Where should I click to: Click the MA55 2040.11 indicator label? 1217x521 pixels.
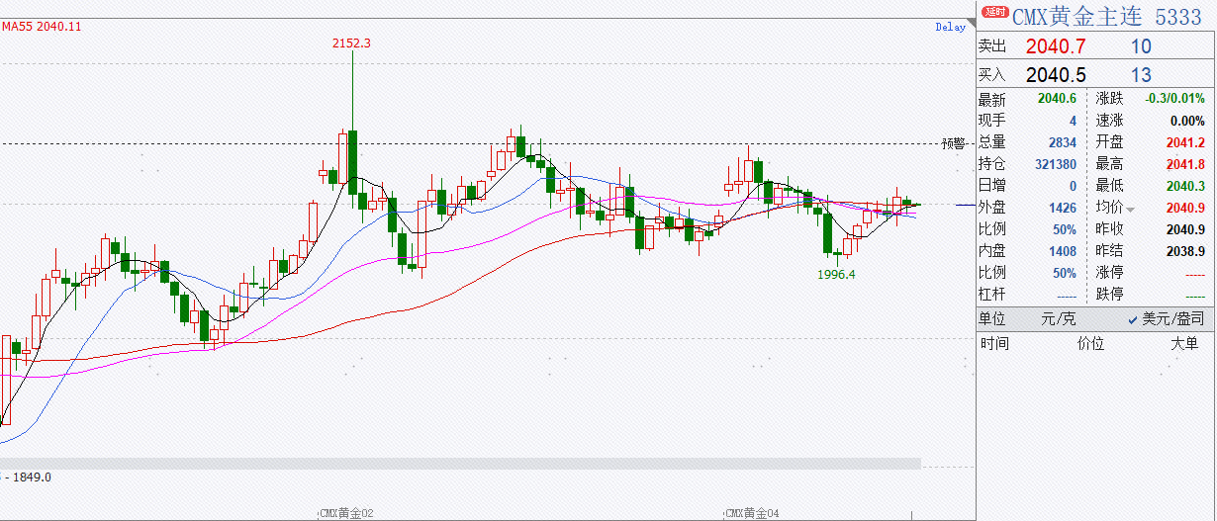(x=42, y=27)
